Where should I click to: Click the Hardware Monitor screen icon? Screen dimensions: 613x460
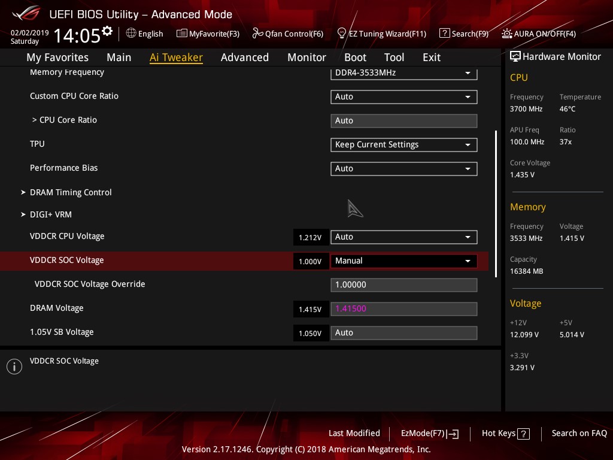(515, 56)
